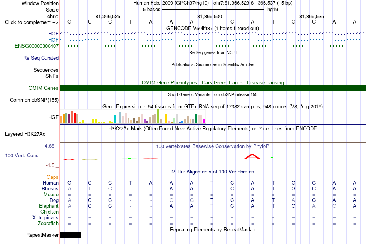Open the dark blue HGF GENCODE transcript label
Viewport: 366px width, 244px height.
[53, 34]
